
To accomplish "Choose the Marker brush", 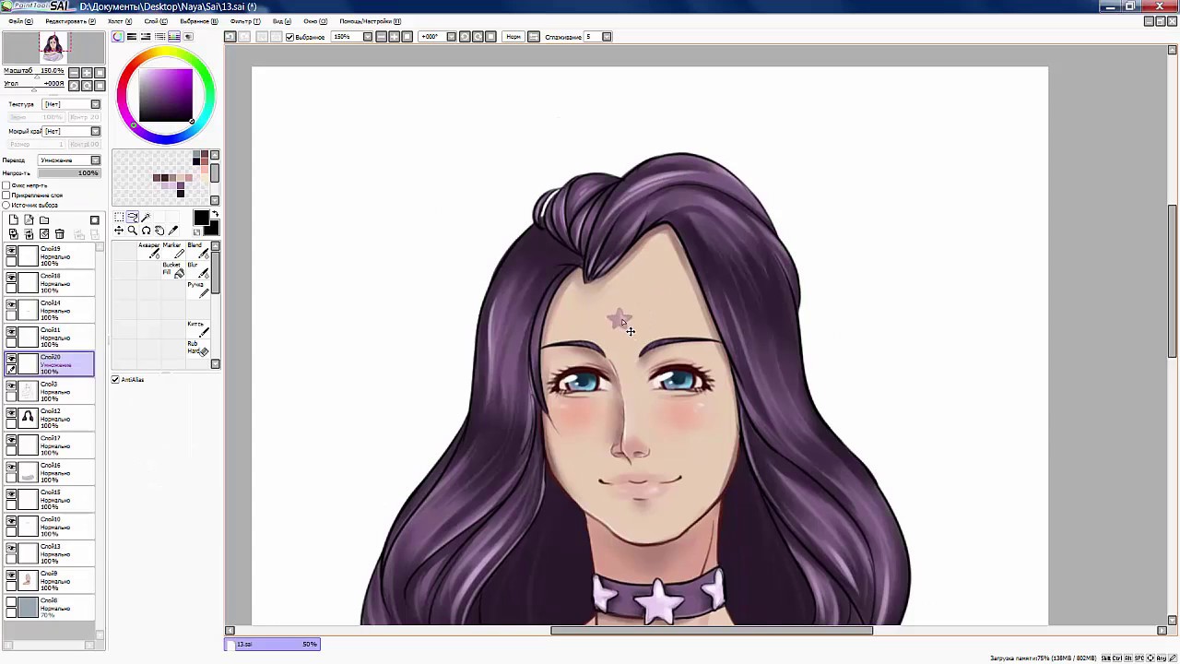I will coord(173,251).
